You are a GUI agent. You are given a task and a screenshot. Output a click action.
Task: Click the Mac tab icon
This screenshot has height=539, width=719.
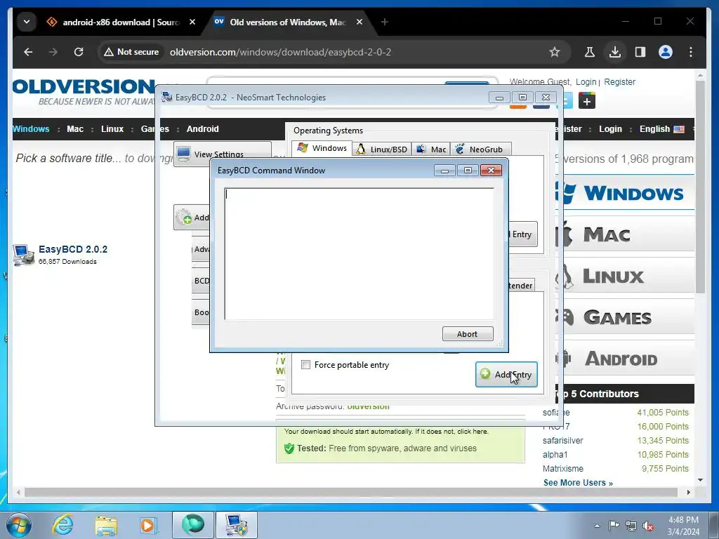[x=421, y=149]
